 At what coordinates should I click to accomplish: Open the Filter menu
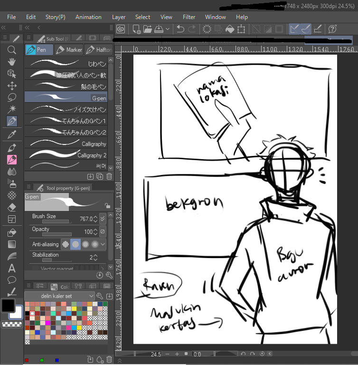tap(189, 17)
